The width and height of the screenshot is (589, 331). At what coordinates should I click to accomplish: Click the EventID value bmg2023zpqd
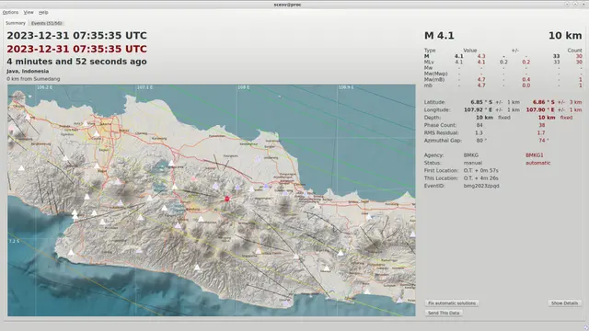pyautogui.click(x=481, y=186)
